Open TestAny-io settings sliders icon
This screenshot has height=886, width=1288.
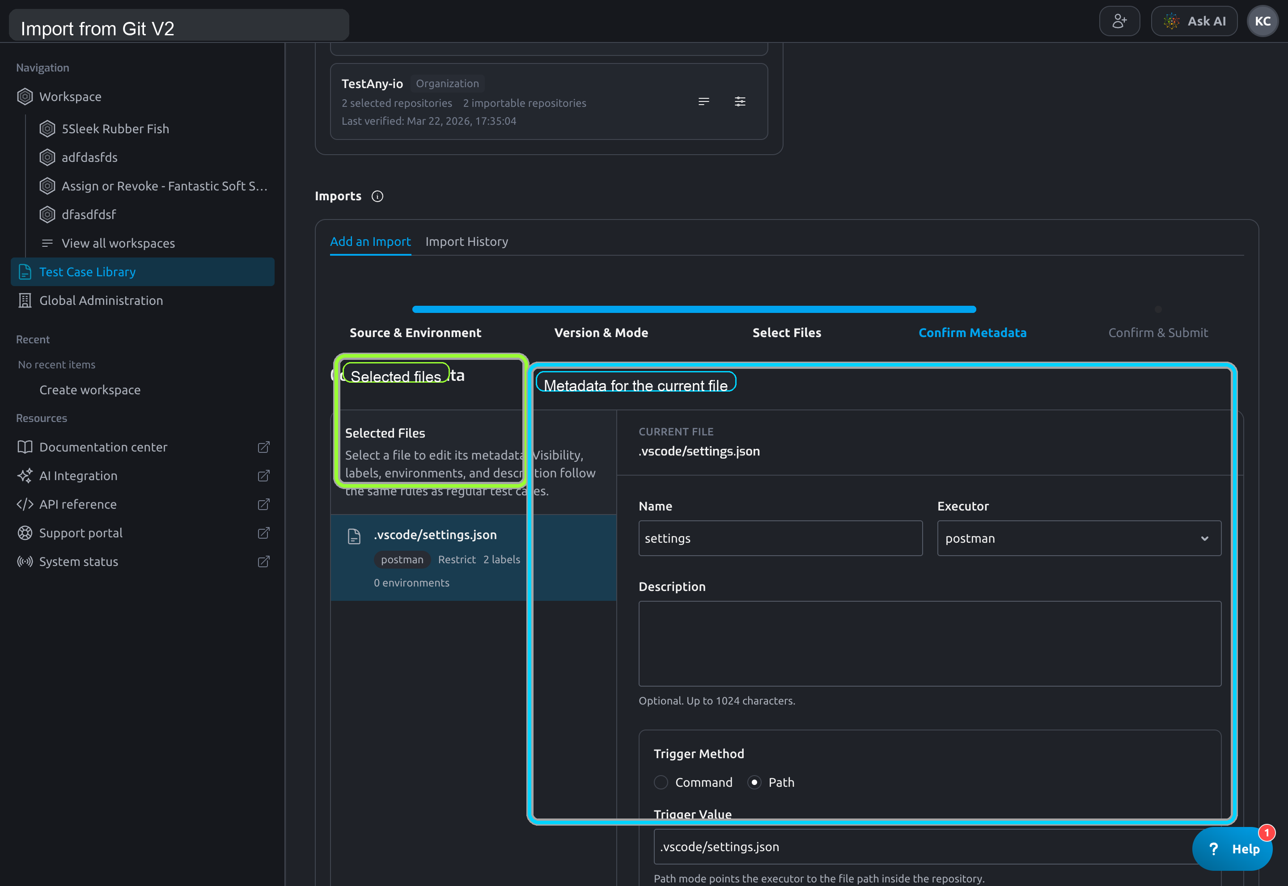pyautogui.click(x=740, y=101)
